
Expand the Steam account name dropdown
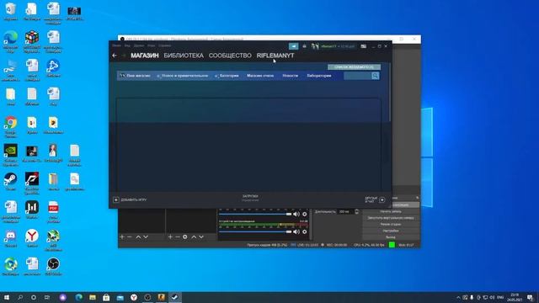[338, 46]
